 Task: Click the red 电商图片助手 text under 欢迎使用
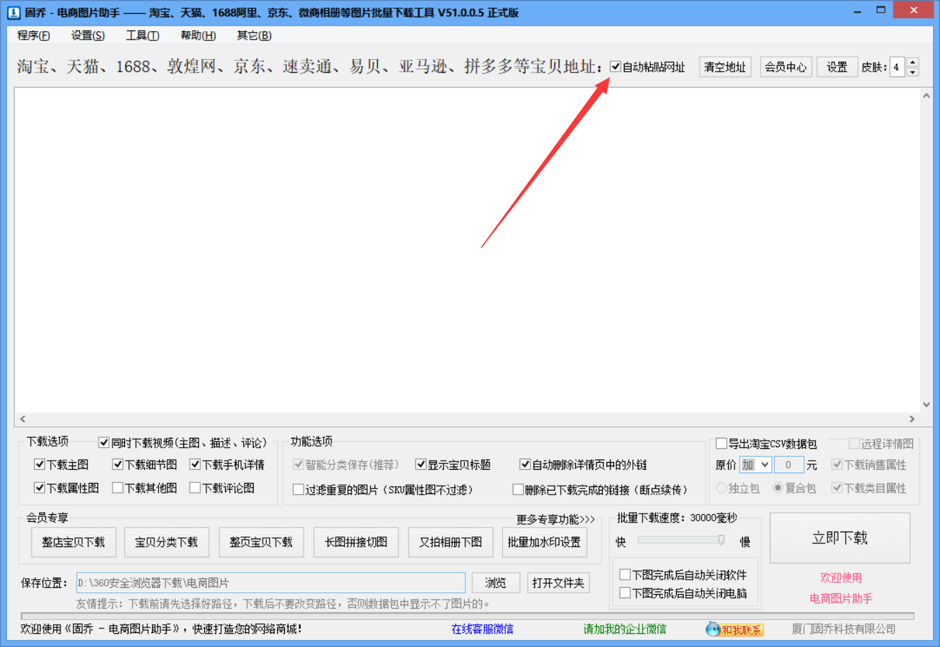(841, 598)
